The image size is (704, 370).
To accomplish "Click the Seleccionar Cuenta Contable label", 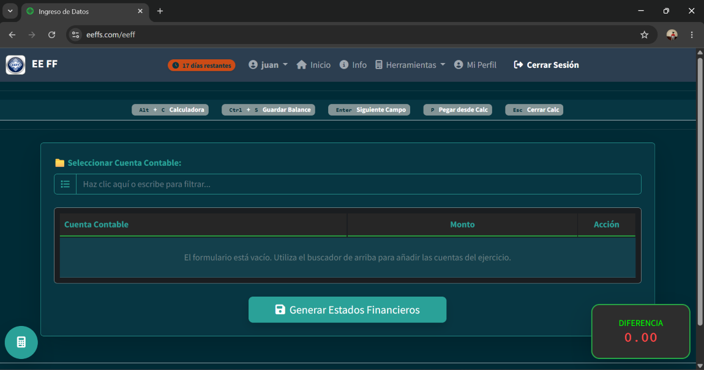I will tap(124, 163).
